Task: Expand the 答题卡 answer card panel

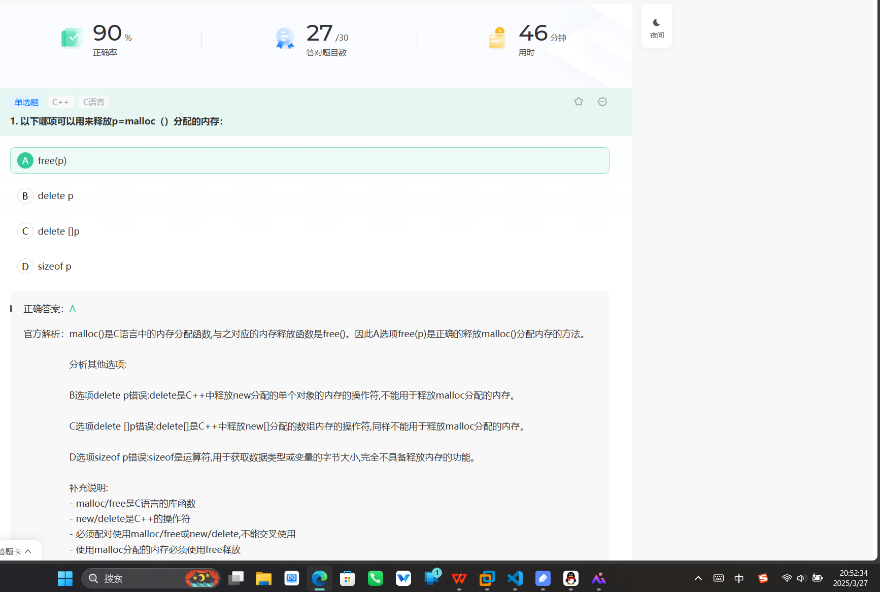Action: tap(18, 551)
